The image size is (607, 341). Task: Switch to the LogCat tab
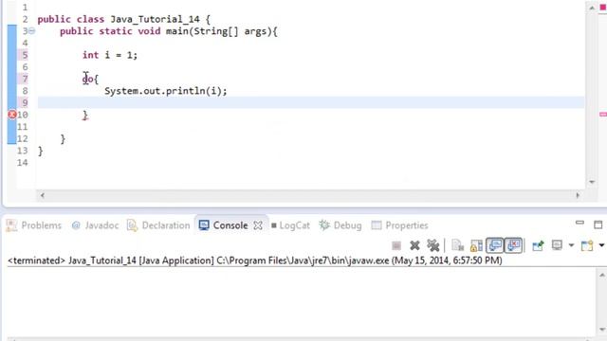pos(290,225)
